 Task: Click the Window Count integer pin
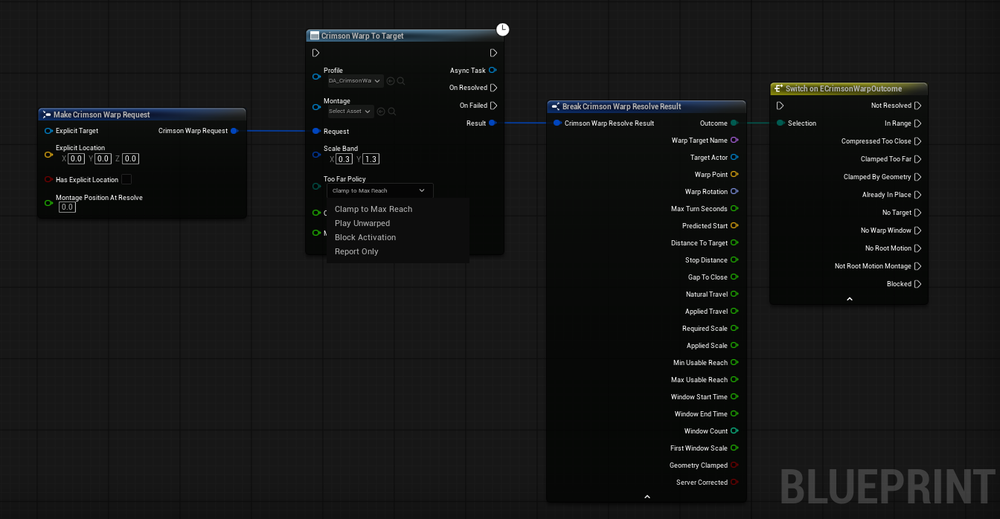734,431
